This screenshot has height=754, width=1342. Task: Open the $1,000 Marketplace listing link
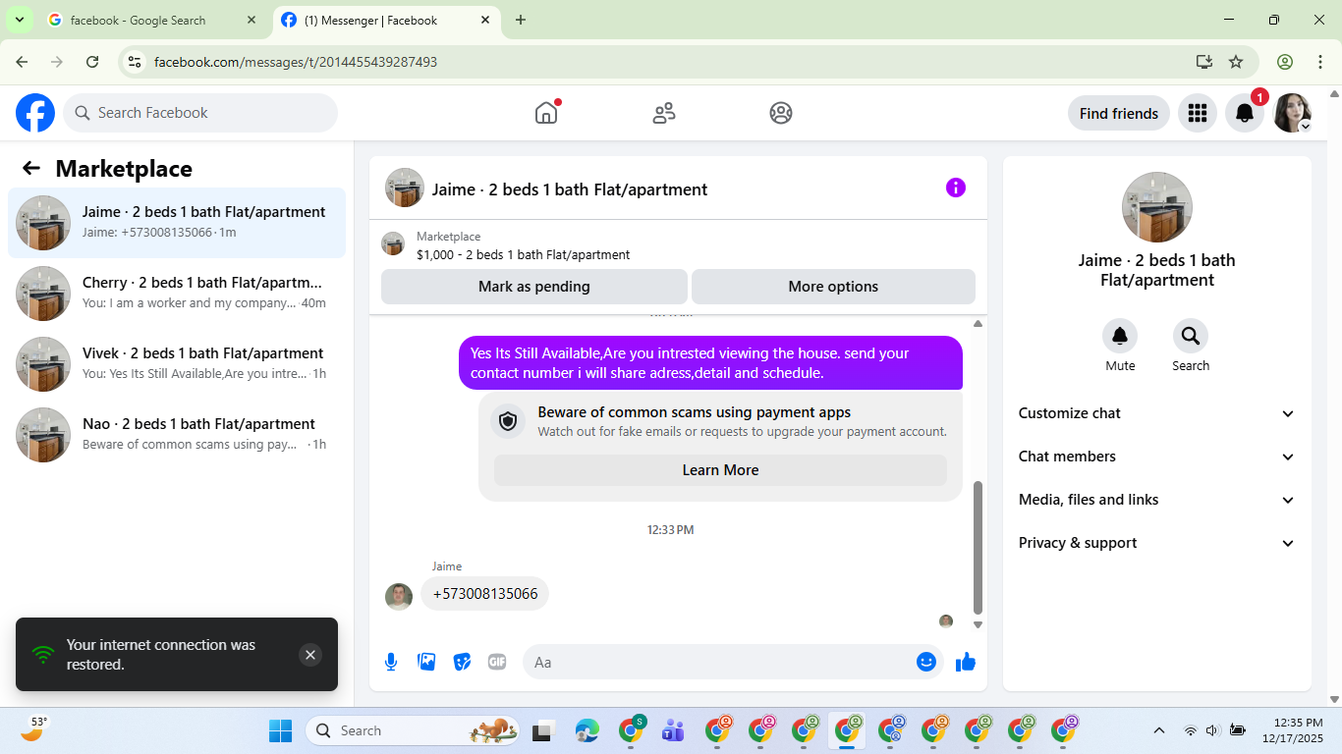(x=523, y=254)
